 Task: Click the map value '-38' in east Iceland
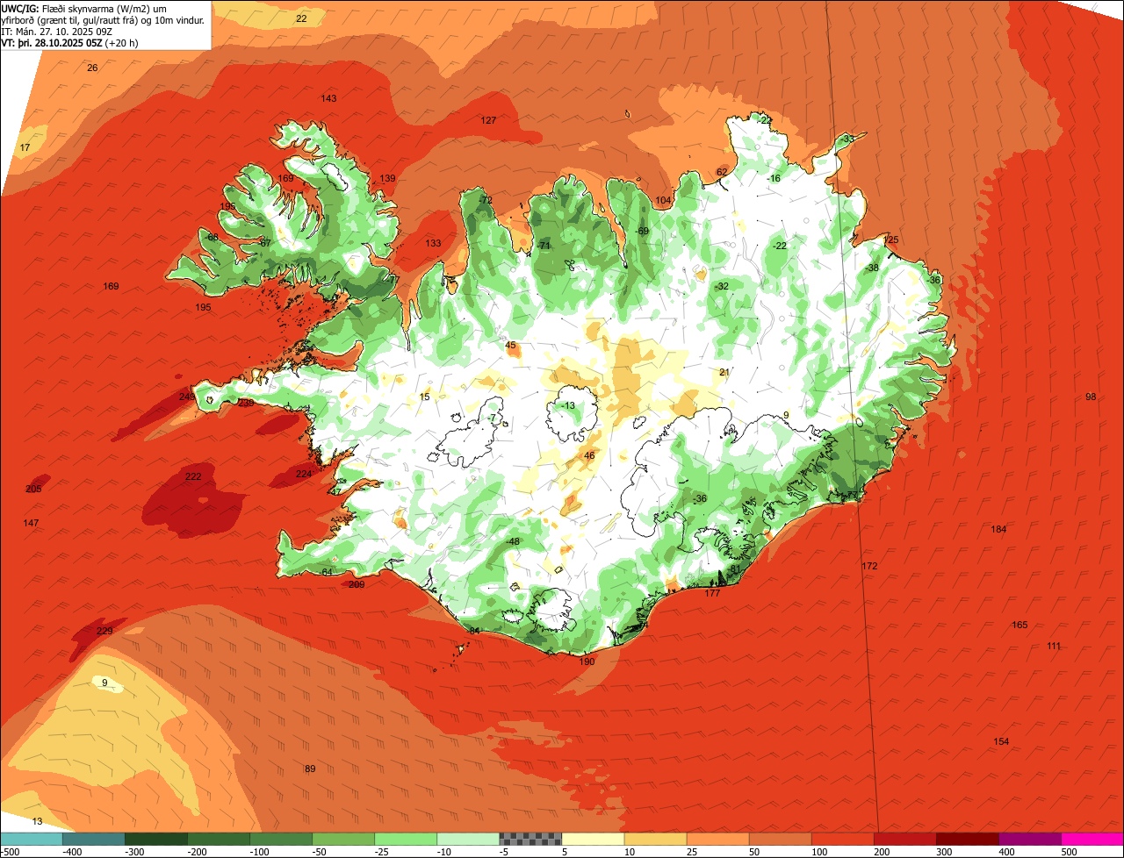(x=871, y=268)
